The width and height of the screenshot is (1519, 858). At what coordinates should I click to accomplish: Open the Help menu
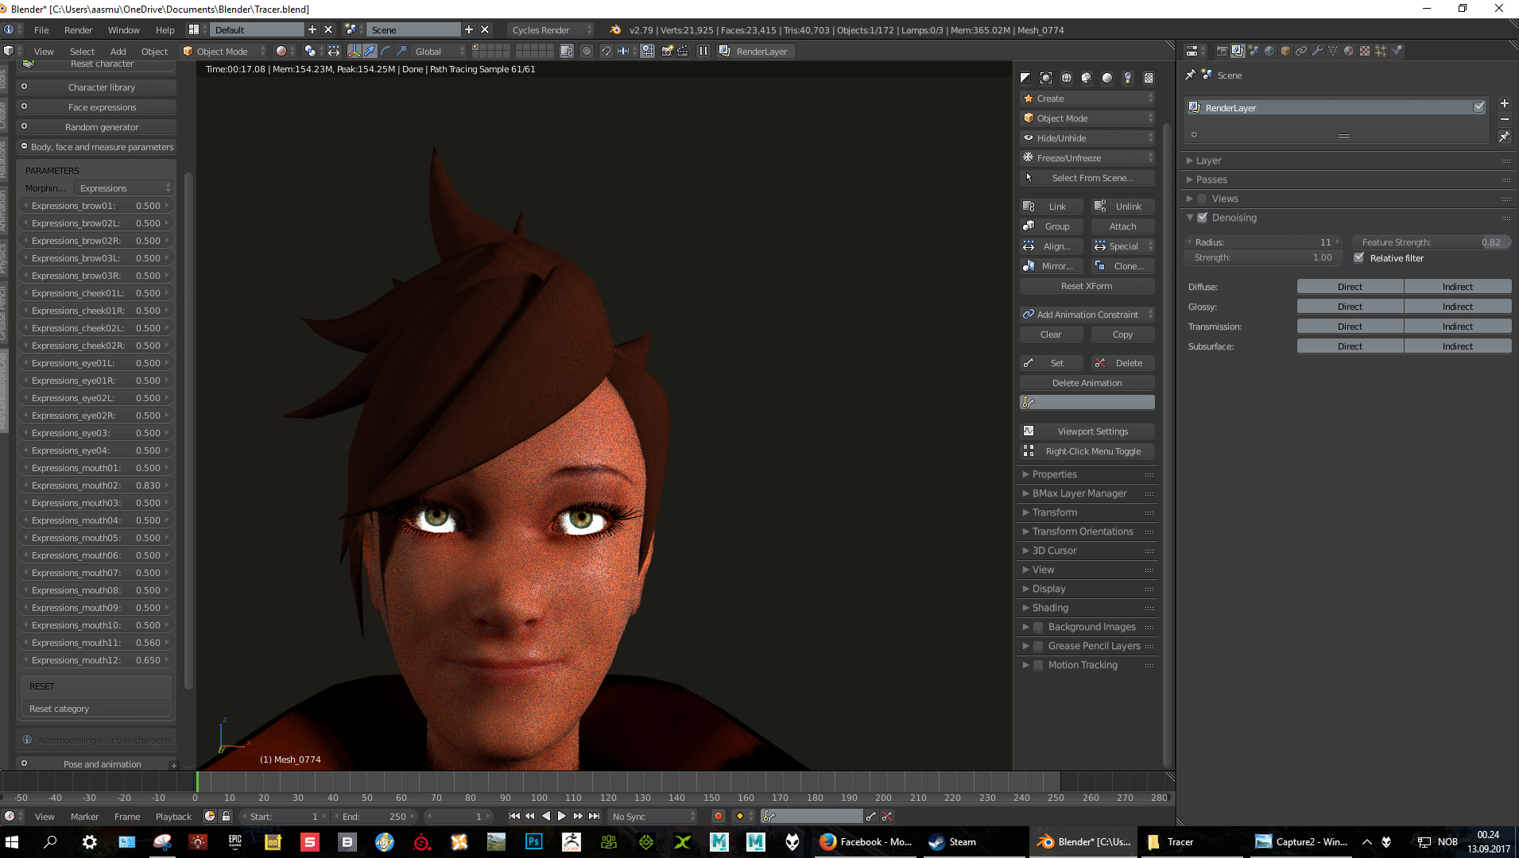click(165, 30)
